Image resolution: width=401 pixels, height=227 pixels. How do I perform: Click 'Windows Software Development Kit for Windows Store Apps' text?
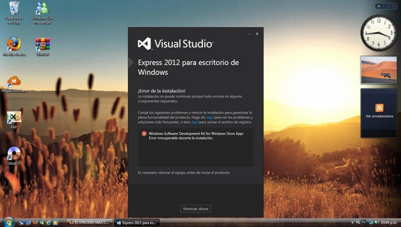pos(196,133)
